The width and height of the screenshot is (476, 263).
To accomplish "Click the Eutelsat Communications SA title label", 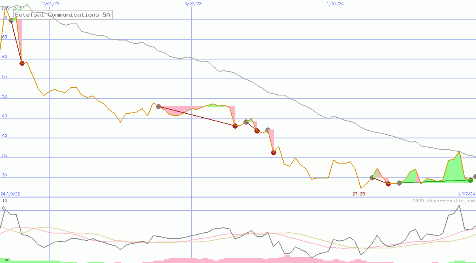I will (x=62, y=15).
